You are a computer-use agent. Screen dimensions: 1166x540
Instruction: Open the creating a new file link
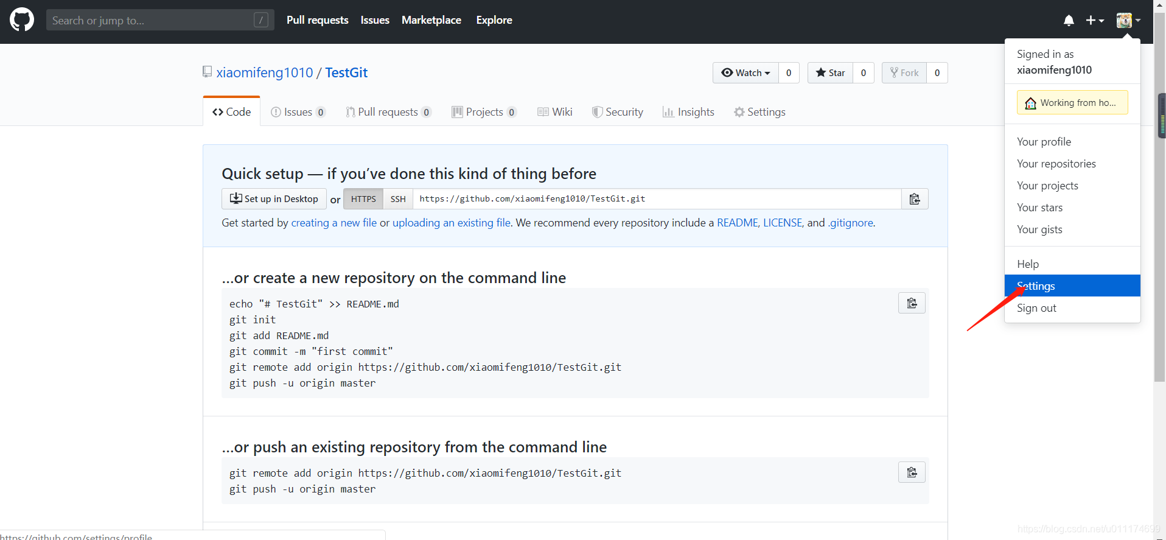click(x=334, y=223)
